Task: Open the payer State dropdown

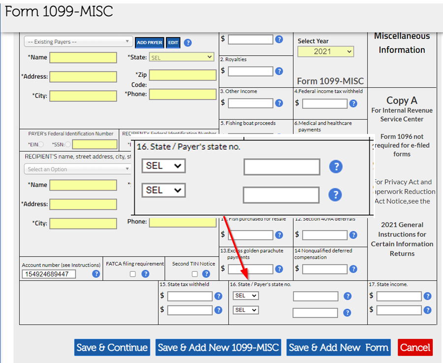Action: [x=182, y=58]
